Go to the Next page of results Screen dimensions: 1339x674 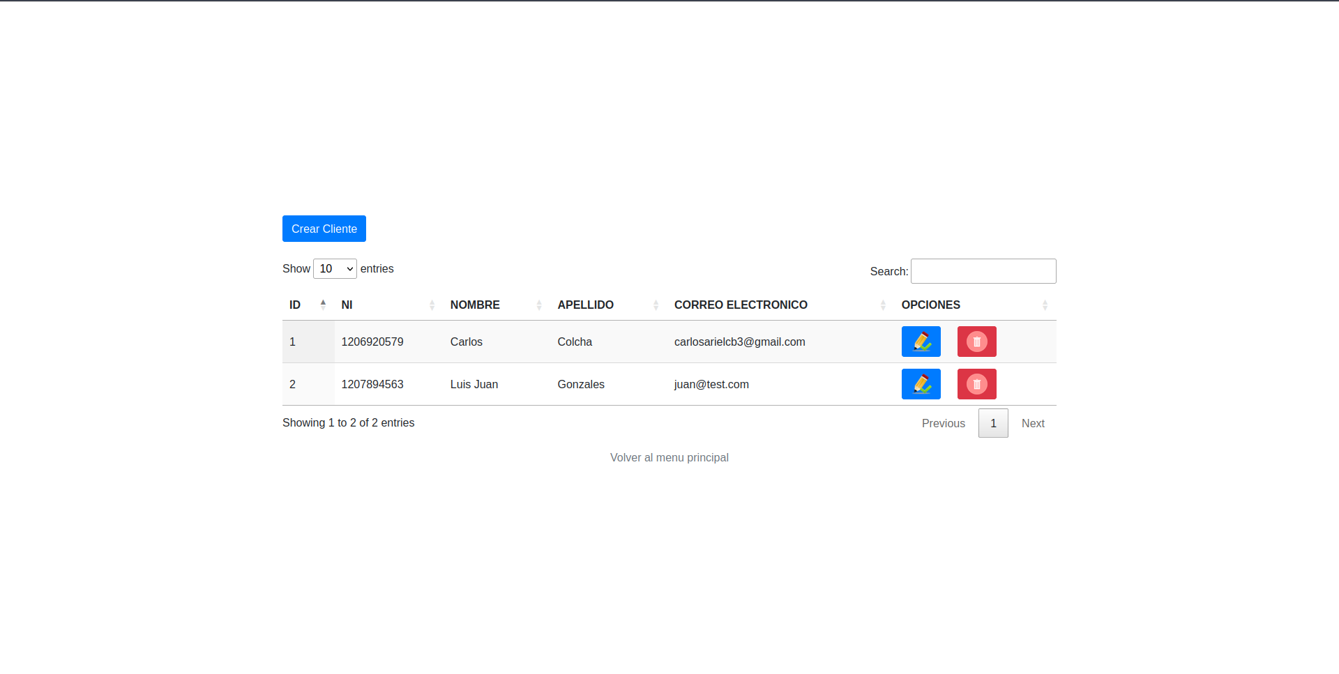point(1033,423)
